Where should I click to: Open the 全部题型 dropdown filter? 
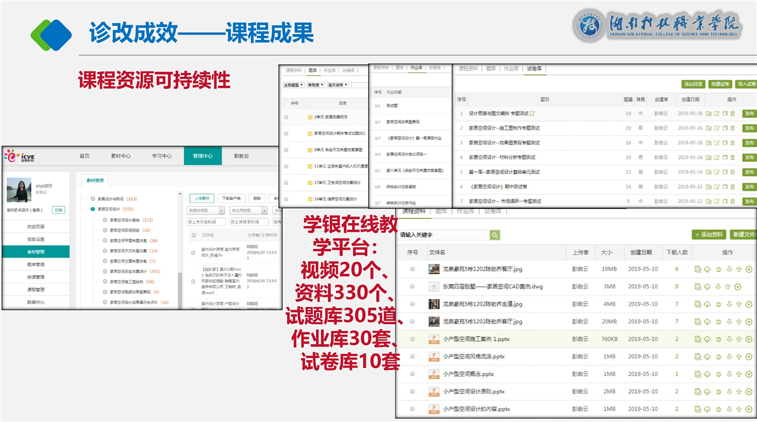tap(294, 85)
